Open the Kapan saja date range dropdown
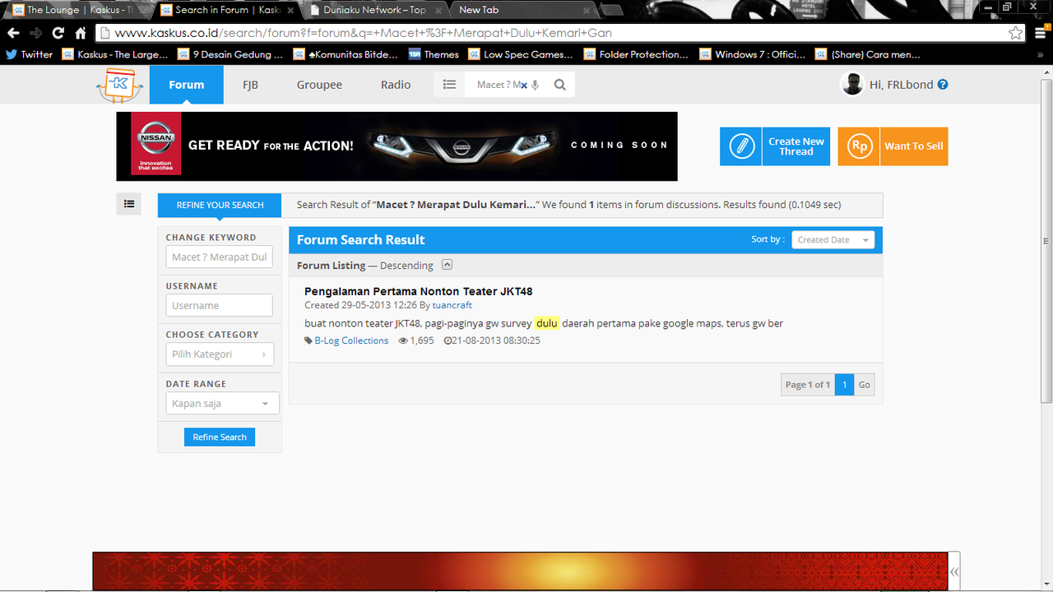The image size is (1053, 592). tap(222, 404)
